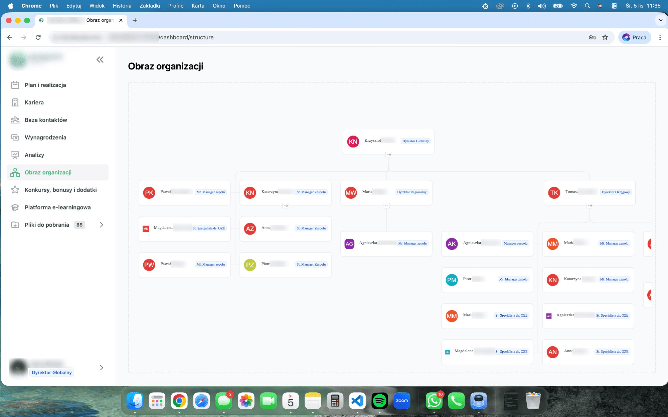
Task: Open the Zakładki menu in menu bar
Action: (x=150, y=6)
